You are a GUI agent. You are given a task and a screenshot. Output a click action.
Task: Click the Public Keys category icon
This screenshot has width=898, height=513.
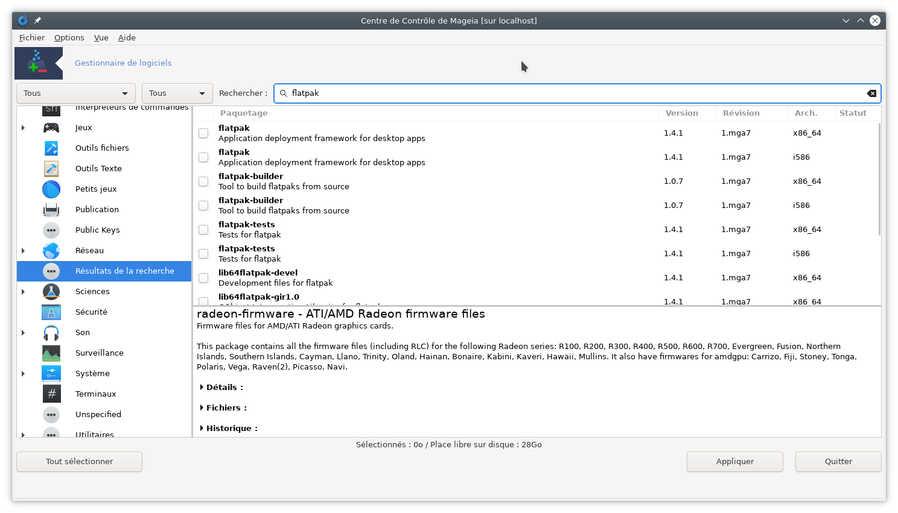point(51,230)
